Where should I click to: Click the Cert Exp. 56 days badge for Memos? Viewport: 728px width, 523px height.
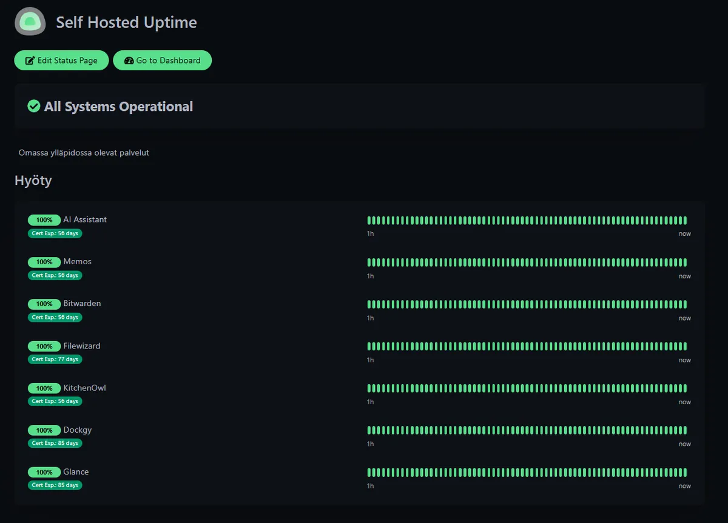[55, 275]
